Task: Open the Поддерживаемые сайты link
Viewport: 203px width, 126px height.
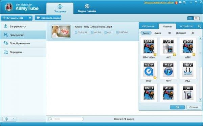Action: coord(159,2)
